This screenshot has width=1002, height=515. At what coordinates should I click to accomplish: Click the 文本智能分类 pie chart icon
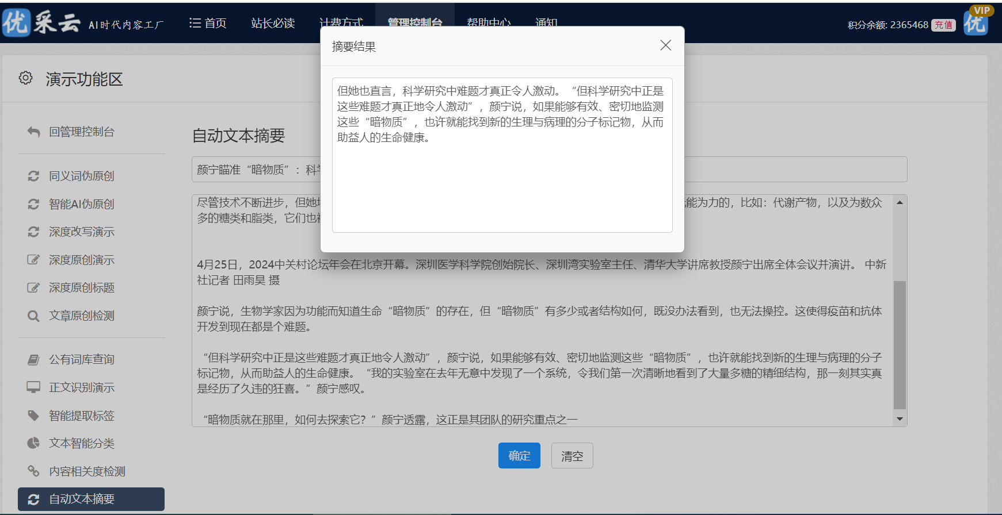coord(33,443)
